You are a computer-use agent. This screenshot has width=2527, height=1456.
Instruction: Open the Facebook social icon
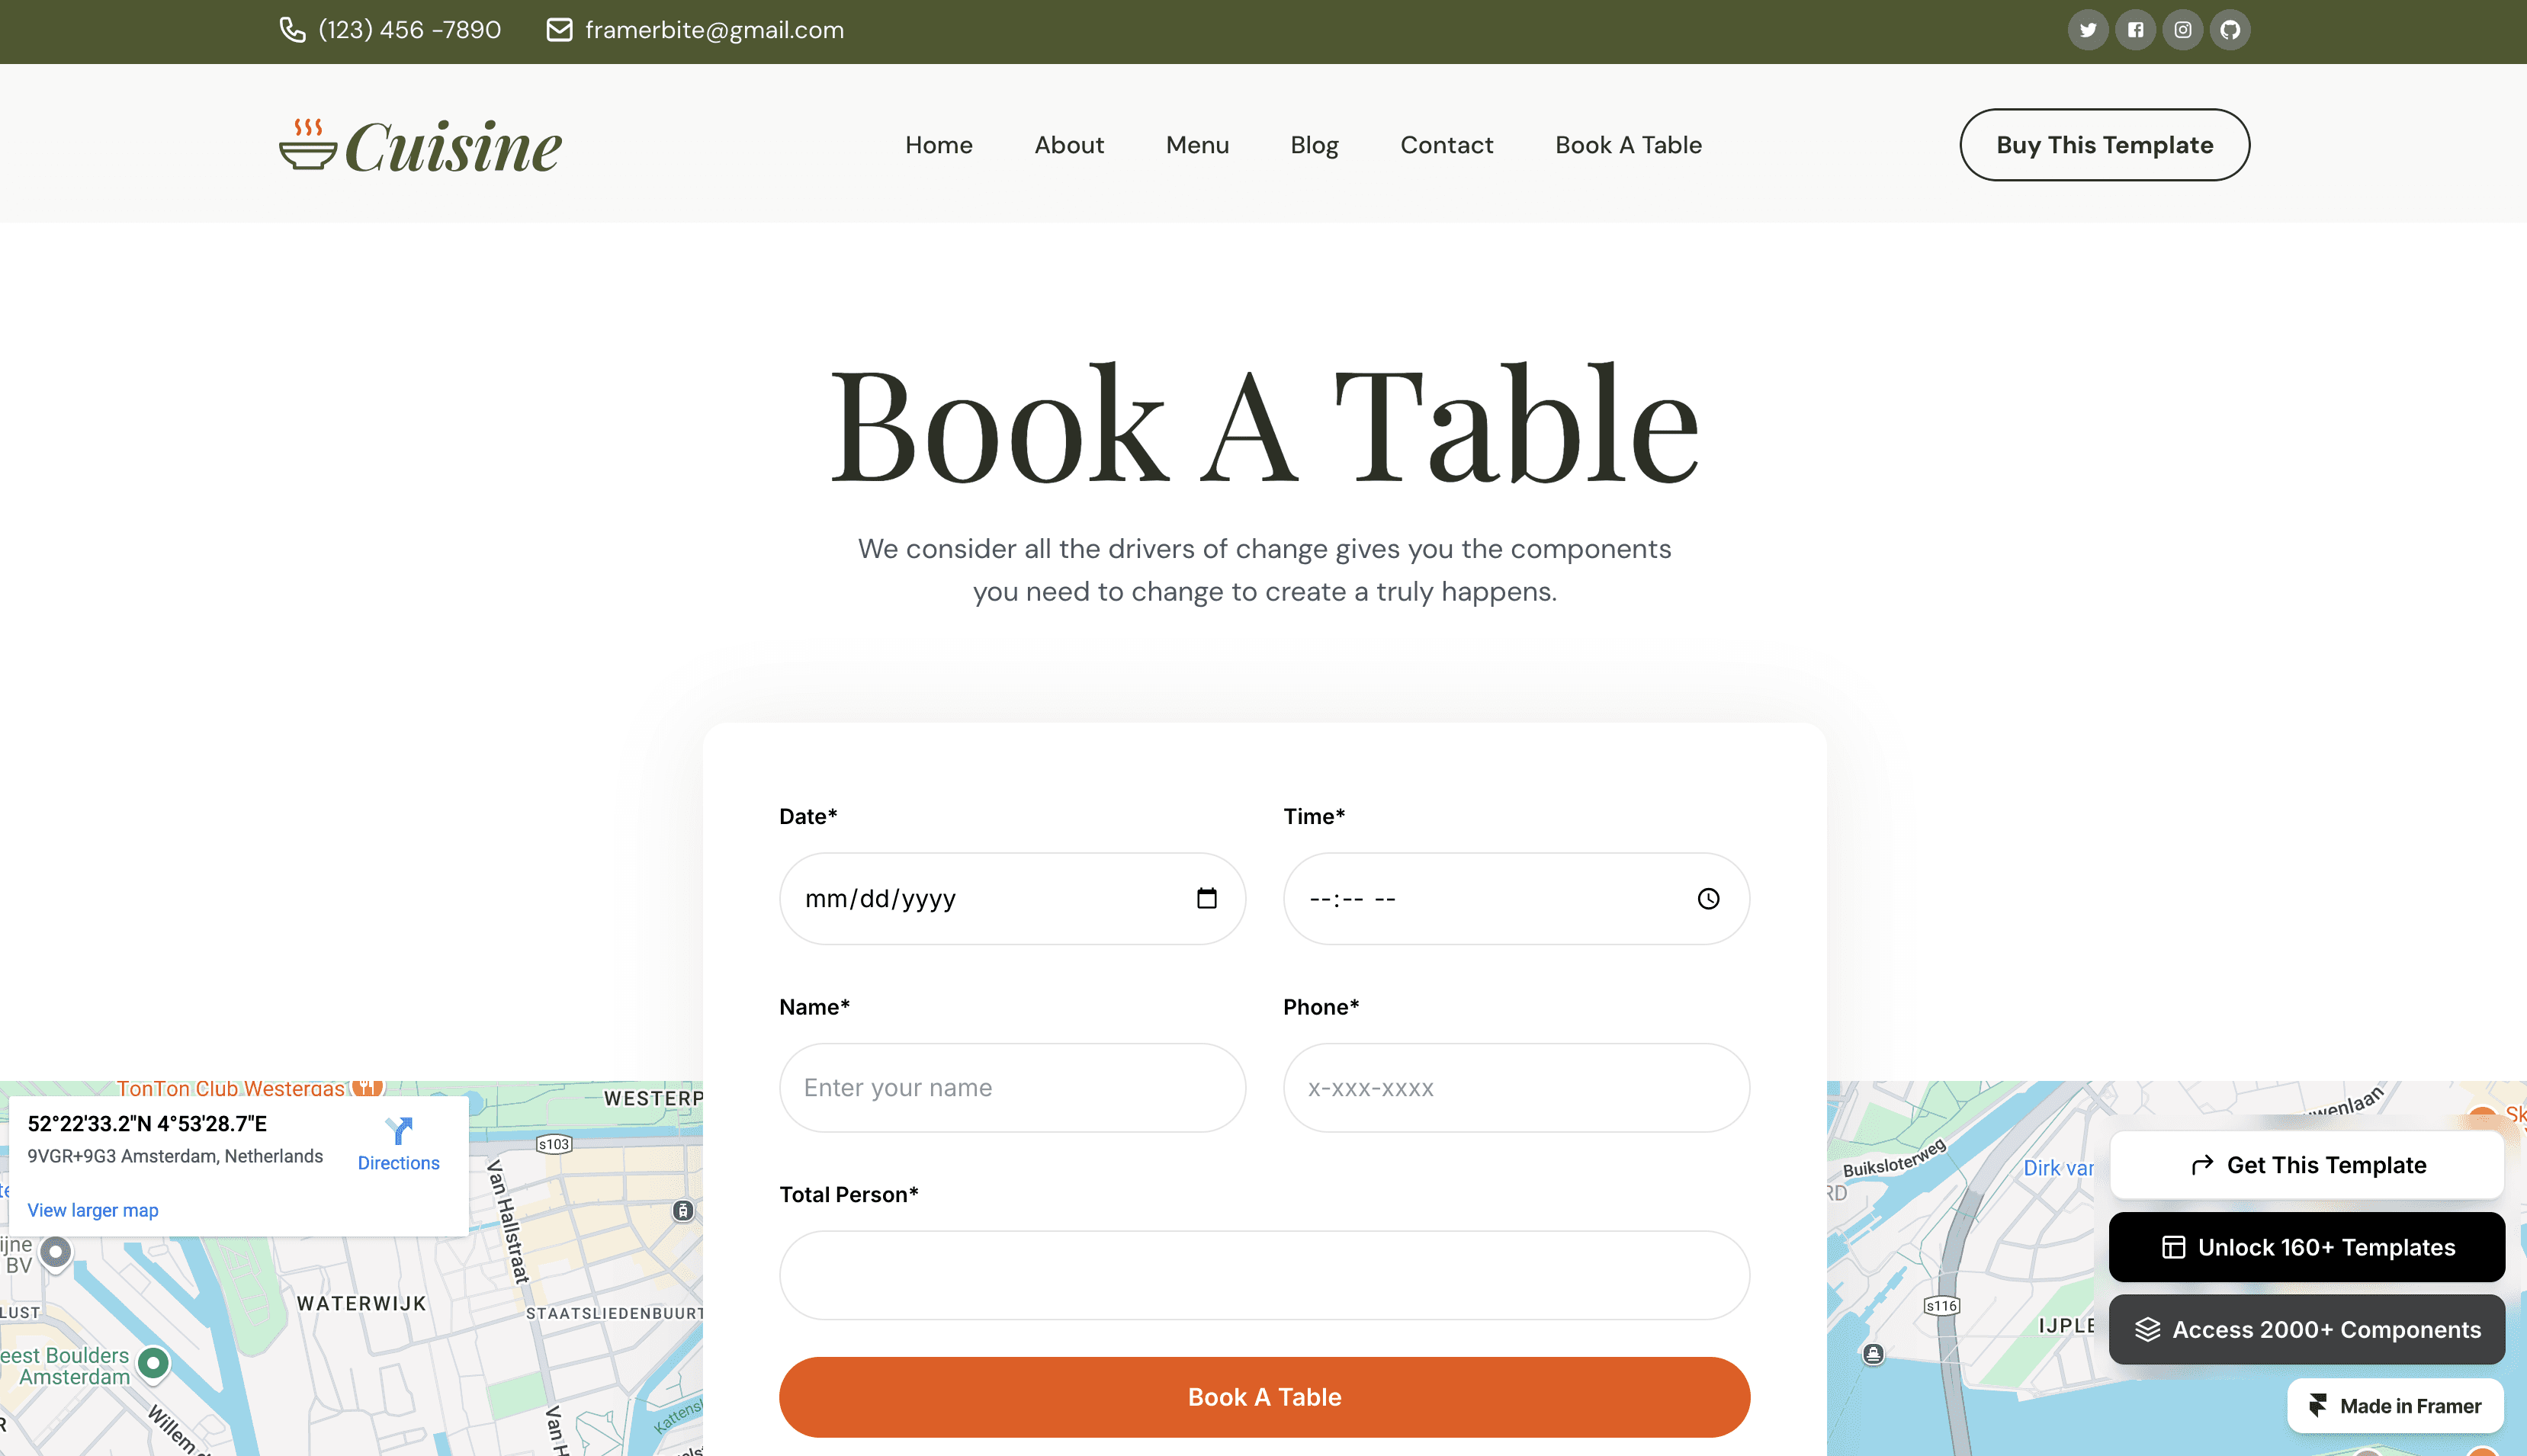coord(2135,30)
